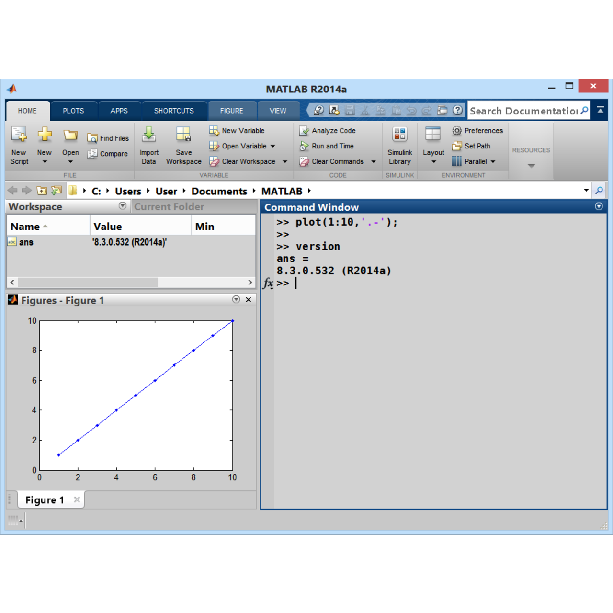
Task: Open the Simulink Library
Action: tap(399, 135)
